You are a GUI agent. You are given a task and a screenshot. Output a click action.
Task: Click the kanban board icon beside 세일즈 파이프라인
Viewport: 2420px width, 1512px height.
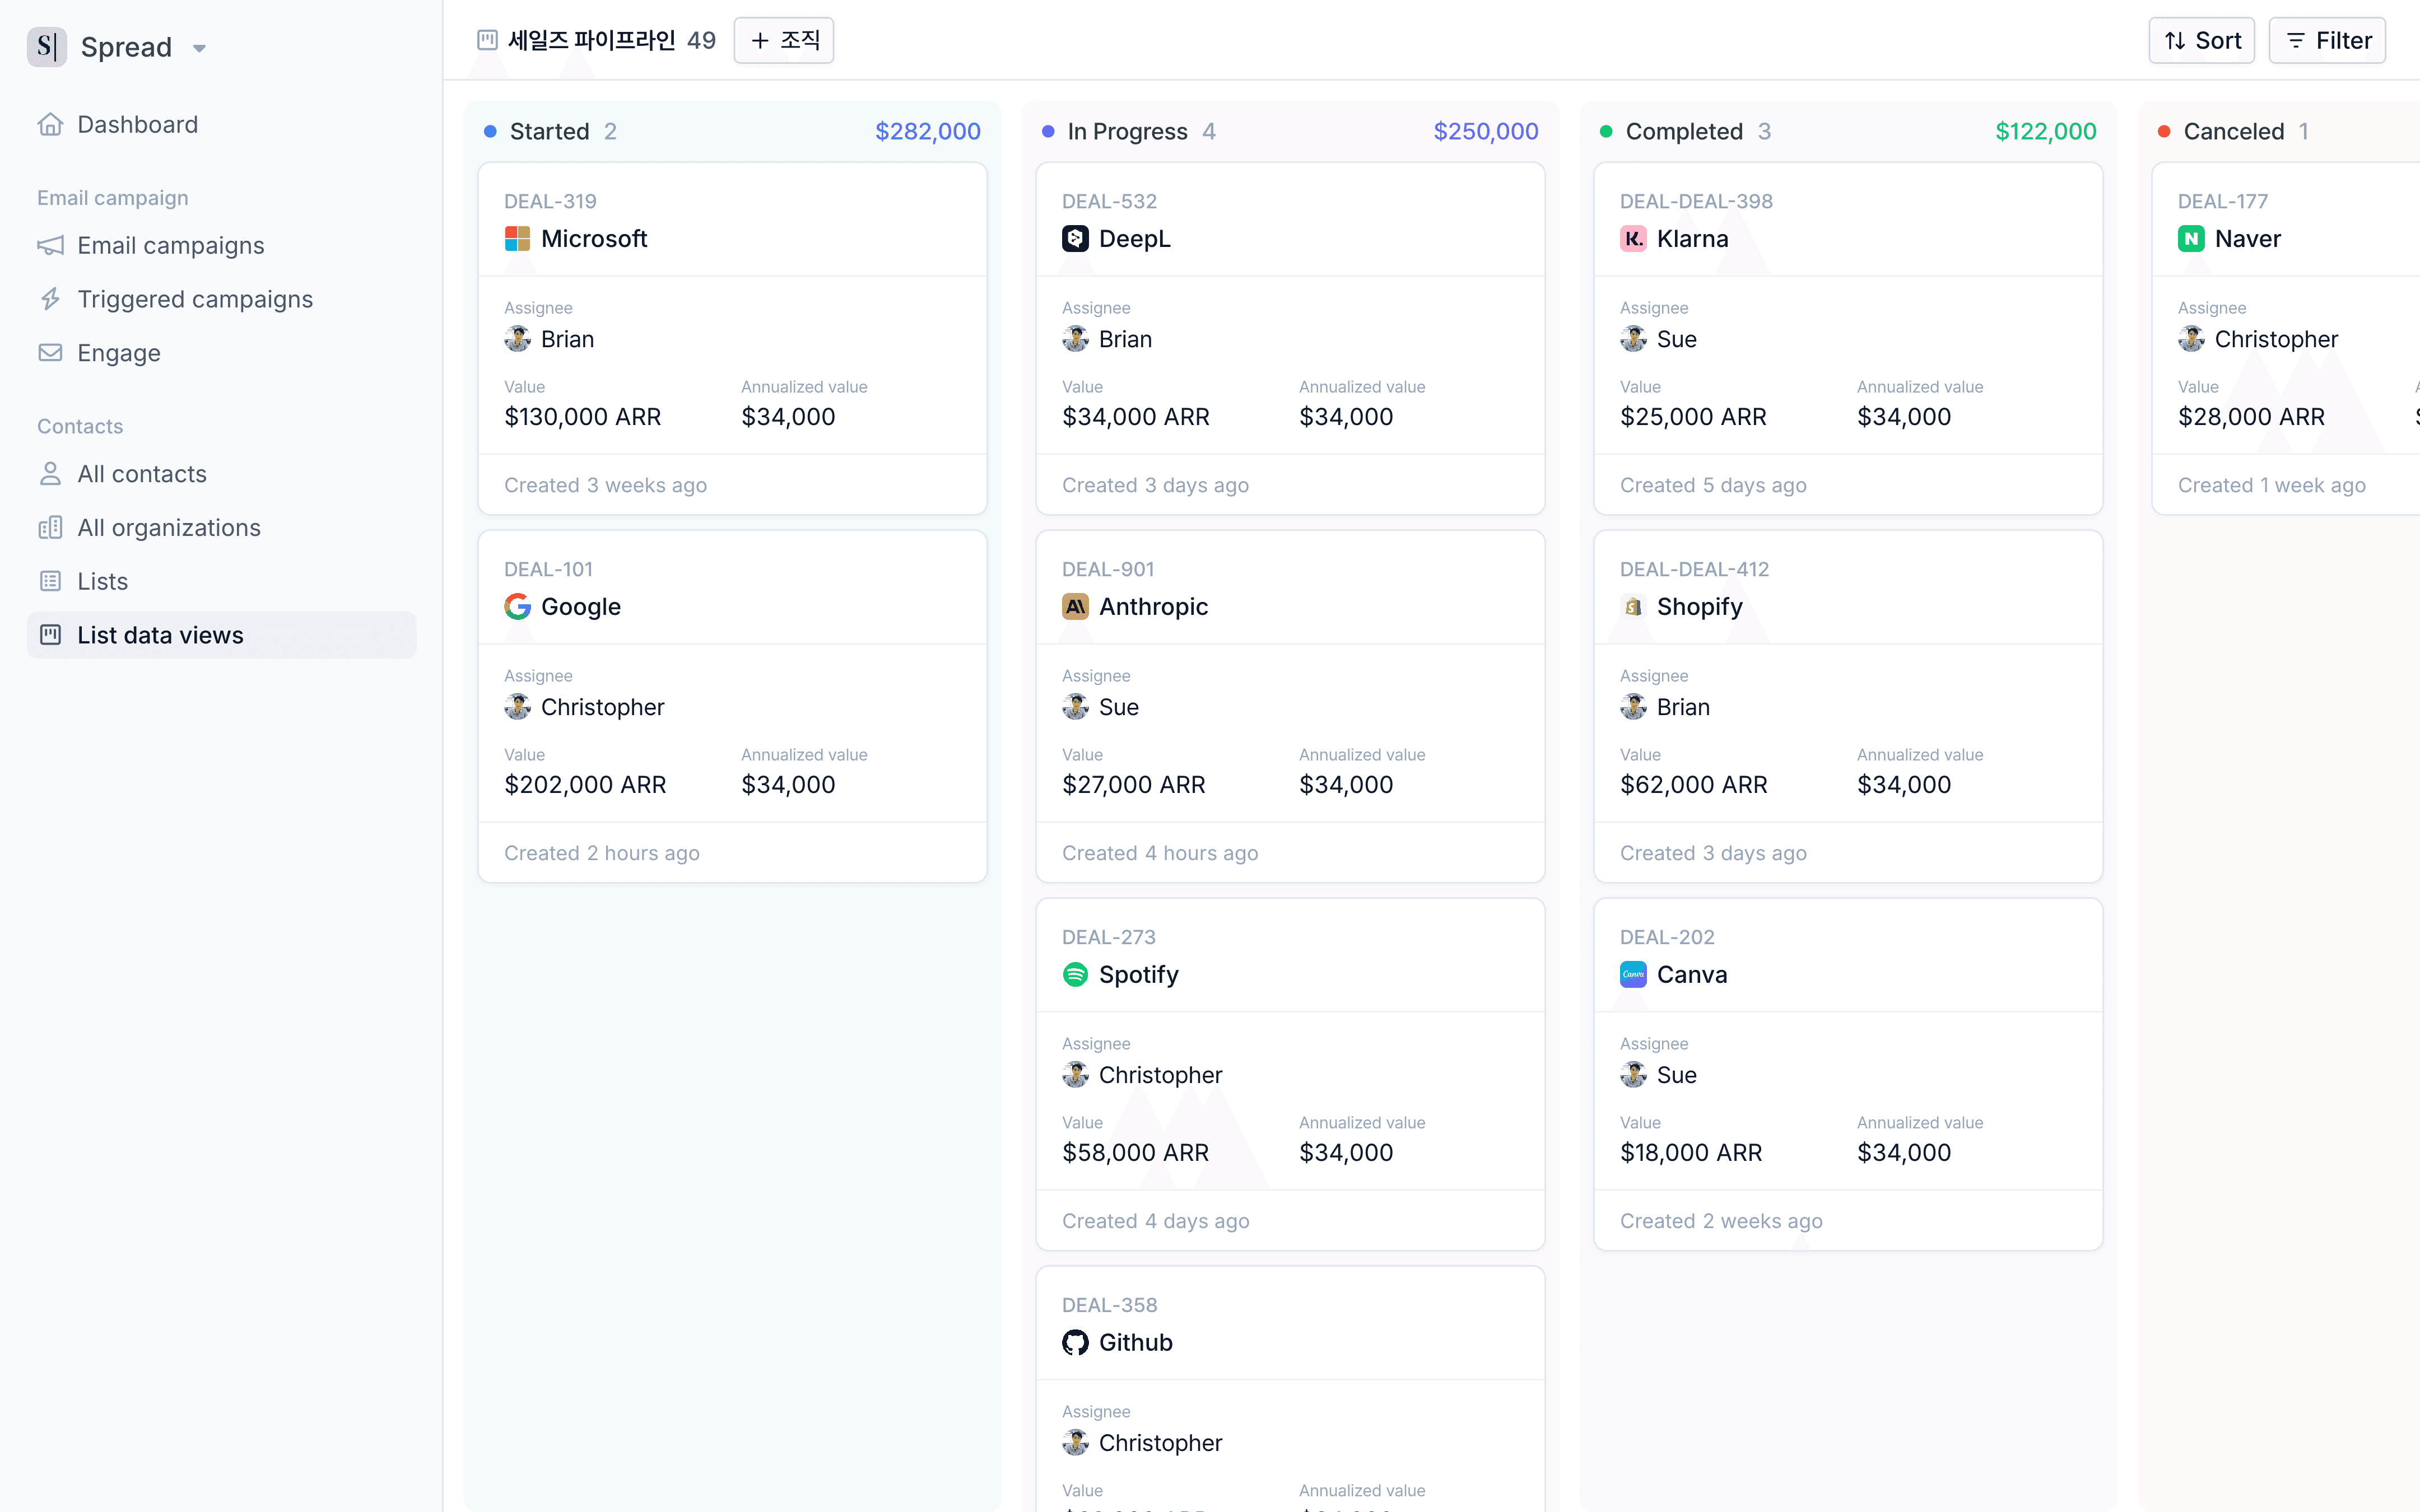[x=487, y=40]
